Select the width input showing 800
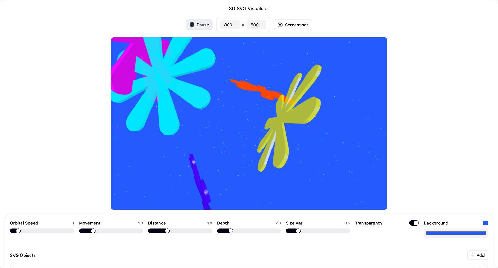This screenshot has width=498, height=268. [x=229, y=25]
